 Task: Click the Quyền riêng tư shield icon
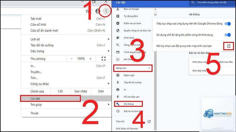tap(118, 31)
